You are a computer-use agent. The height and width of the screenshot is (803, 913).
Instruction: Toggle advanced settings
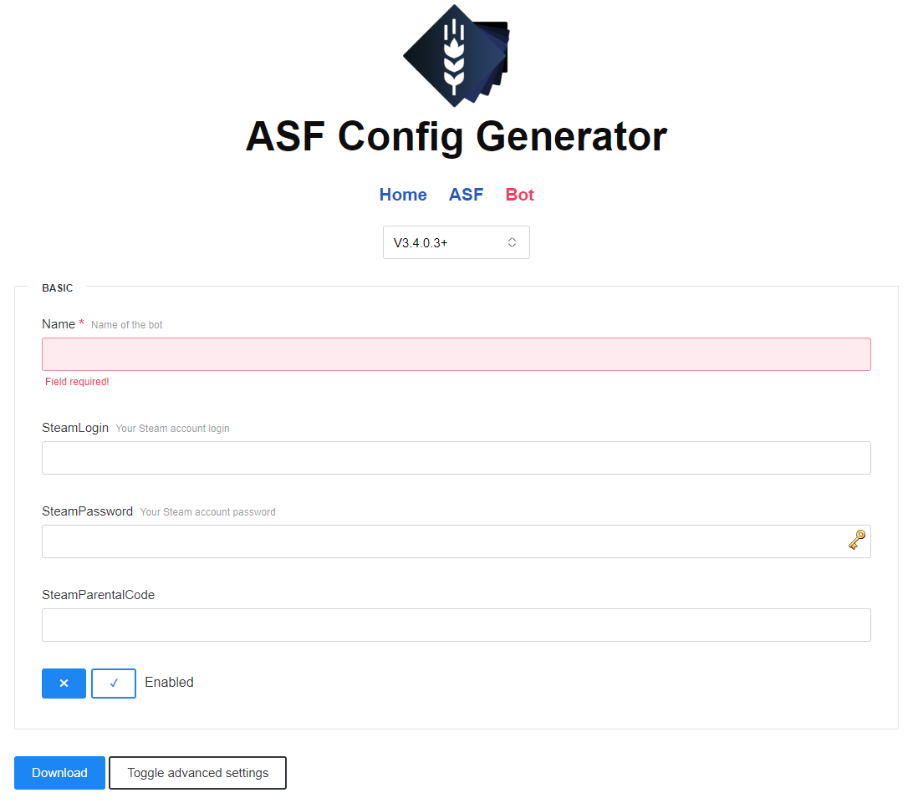click(x=198, y=773)
